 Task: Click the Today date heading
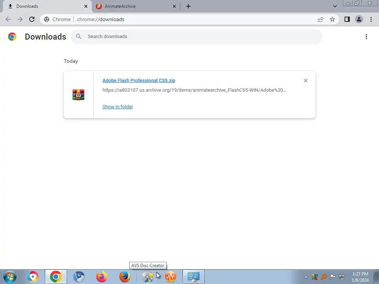[x=71, y=61]
